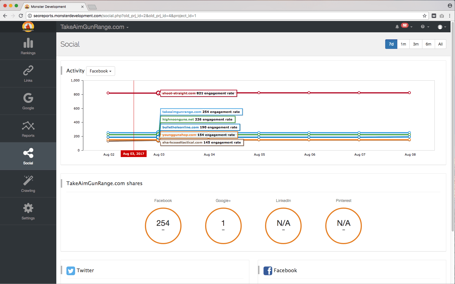The height and width of the screenshot is (284, 455).
Task: Click the Facebook 254 shares circle
Action: click(163, 226)
